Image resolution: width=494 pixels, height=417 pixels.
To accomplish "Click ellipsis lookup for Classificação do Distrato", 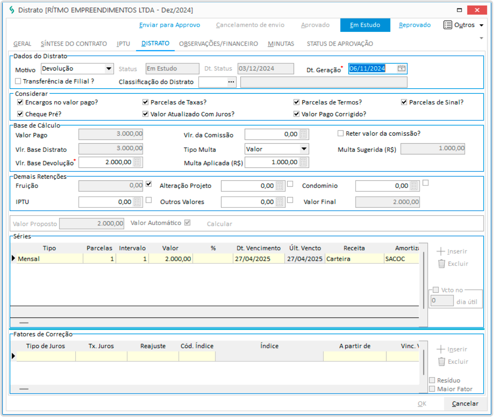I will click(232, 82).
